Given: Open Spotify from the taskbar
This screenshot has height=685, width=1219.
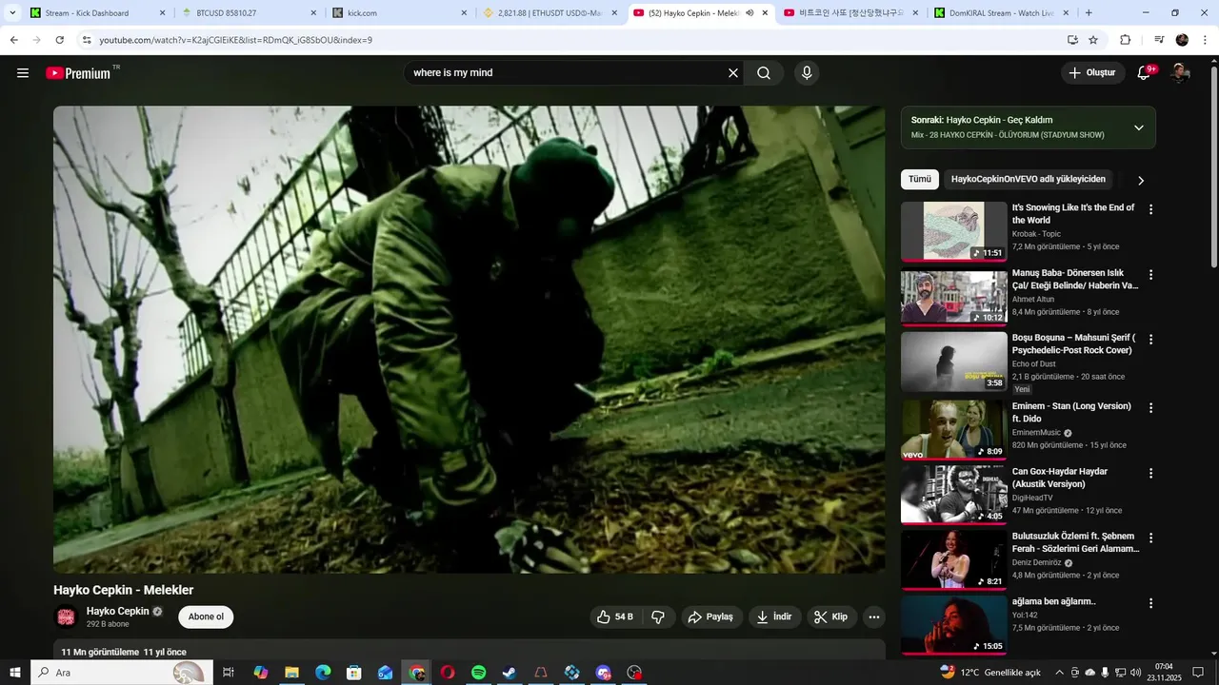Looking at the screenshot, I should tap(478, 673).
